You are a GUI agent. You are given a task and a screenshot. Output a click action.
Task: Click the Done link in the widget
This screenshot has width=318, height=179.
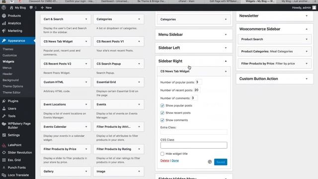tap(175, 161)
